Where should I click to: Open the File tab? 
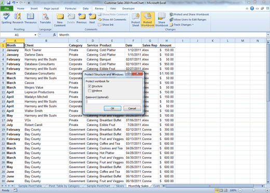click(x=7, y=8)
